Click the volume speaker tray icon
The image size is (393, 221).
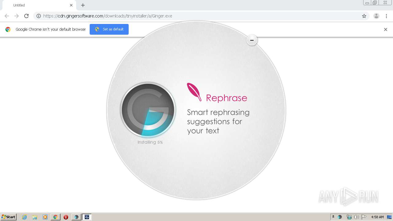coord(356,217)
